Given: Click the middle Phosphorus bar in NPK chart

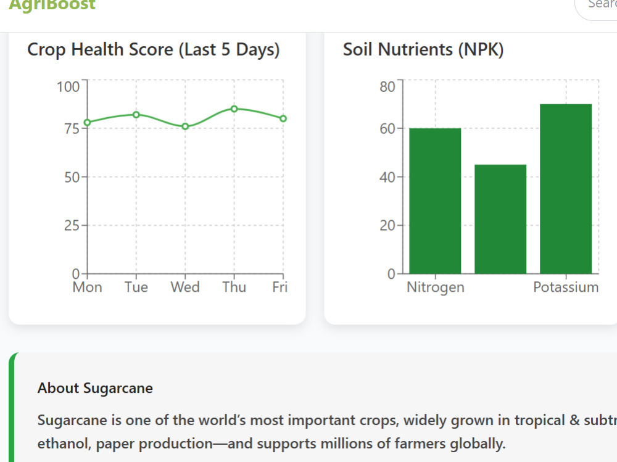Looking at the screenshot, I should (x=500, y=219).
